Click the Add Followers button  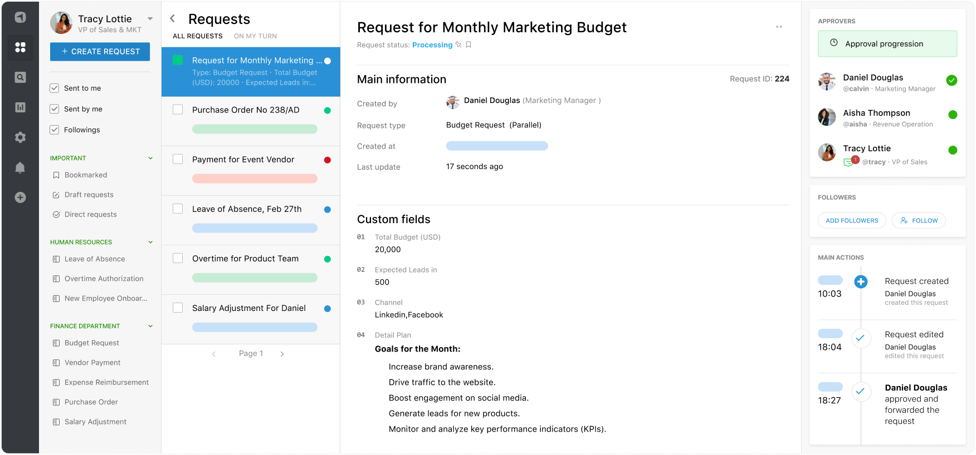[x=852, y=220]
